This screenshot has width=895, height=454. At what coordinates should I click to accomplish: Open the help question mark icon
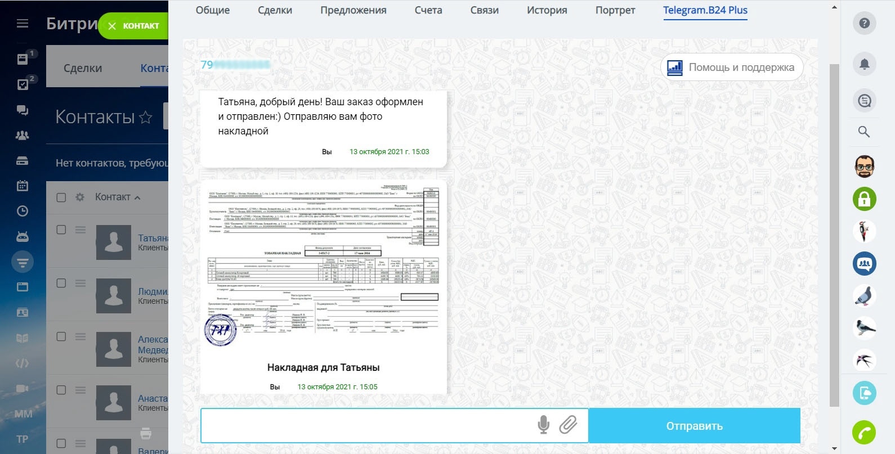coord(865,24)
